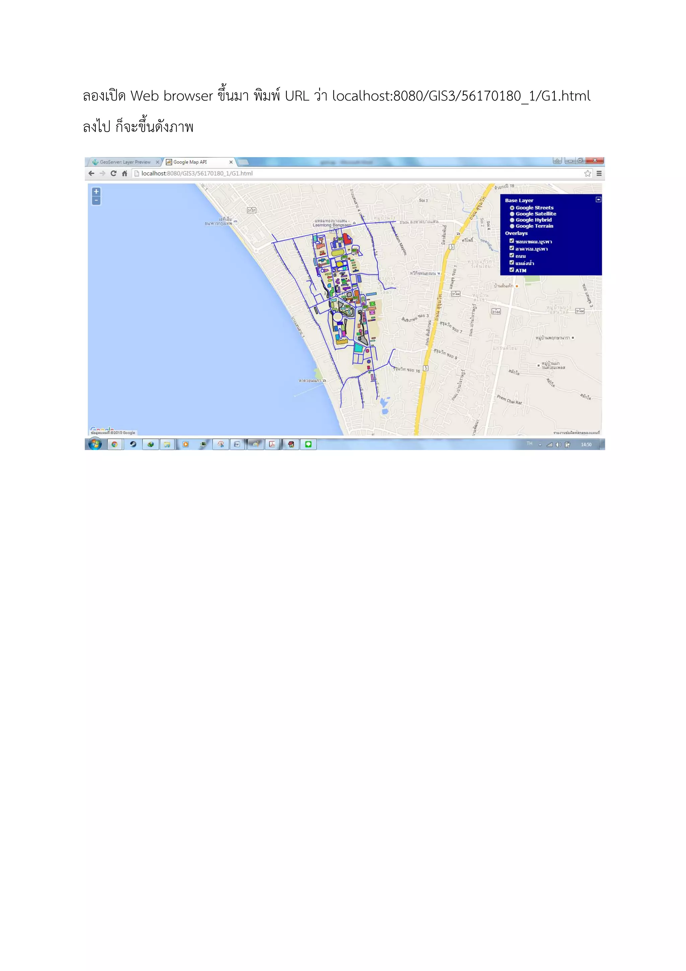Open a new browser tab
The height and width of the screenshot is (971, 686).
243,162
